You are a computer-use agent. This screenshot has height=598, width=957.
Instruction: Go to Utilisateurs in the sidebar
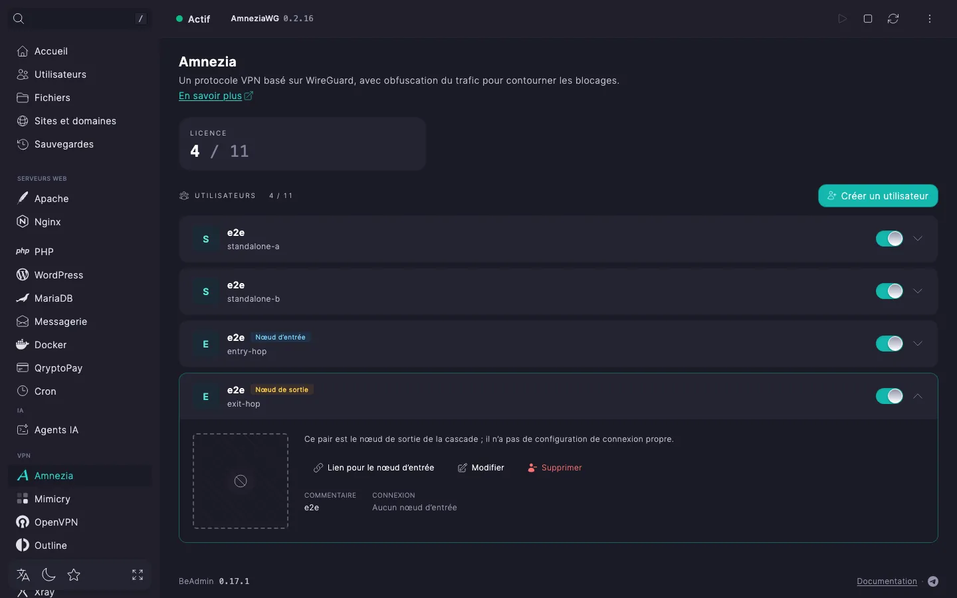80,74
